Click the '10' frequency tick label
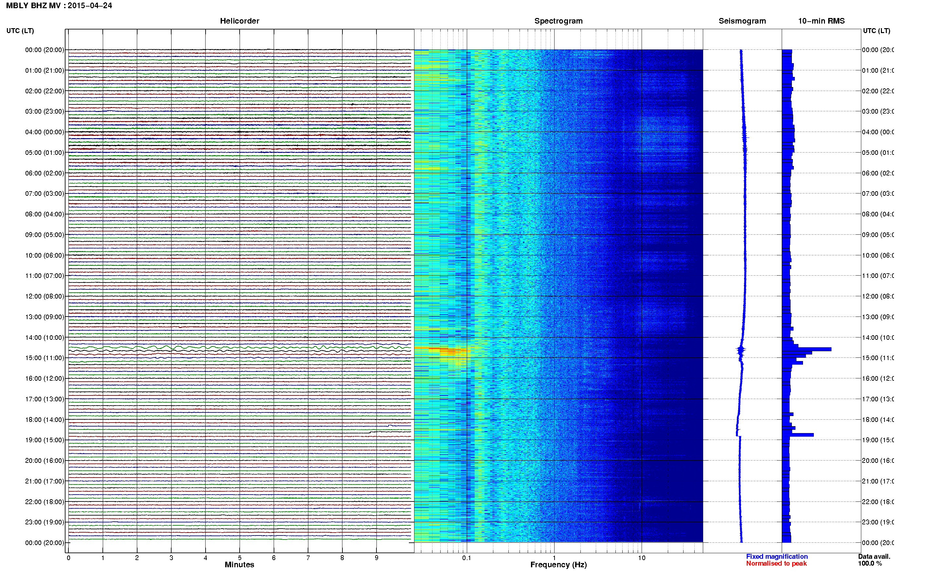 [641, 558]
